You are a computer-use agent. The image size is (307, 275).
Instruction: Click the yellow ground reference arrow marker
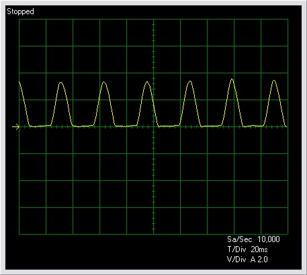point(15,127)
